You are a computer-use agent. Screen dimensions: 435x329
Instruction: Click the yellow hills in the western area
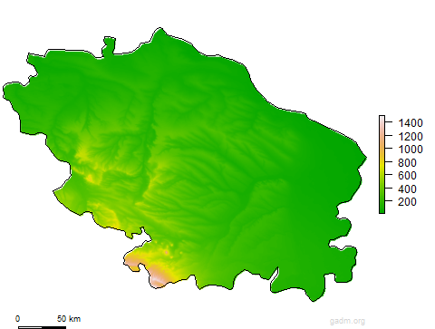[83, 154]
